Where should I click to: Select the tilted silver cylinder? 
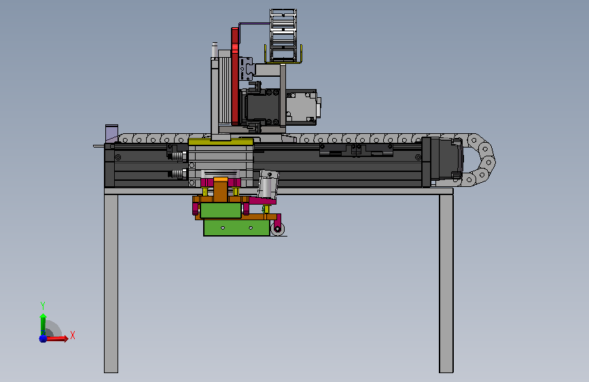point(268,184)
